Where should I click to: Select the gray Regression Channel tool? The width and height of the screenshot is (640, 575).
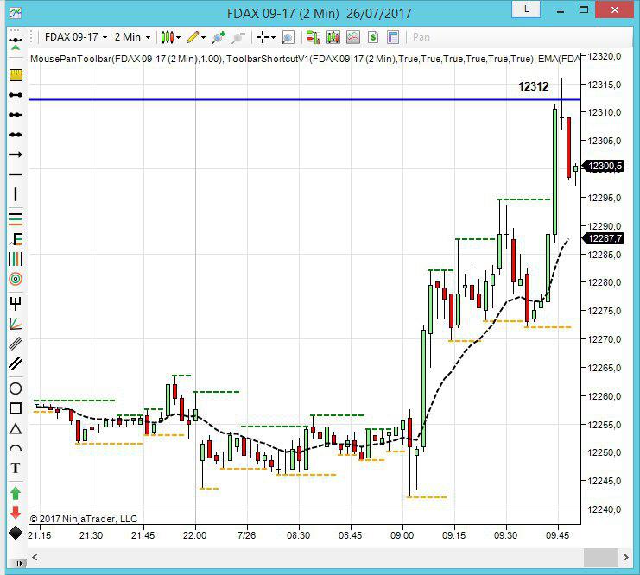click(x=16, y=344)
